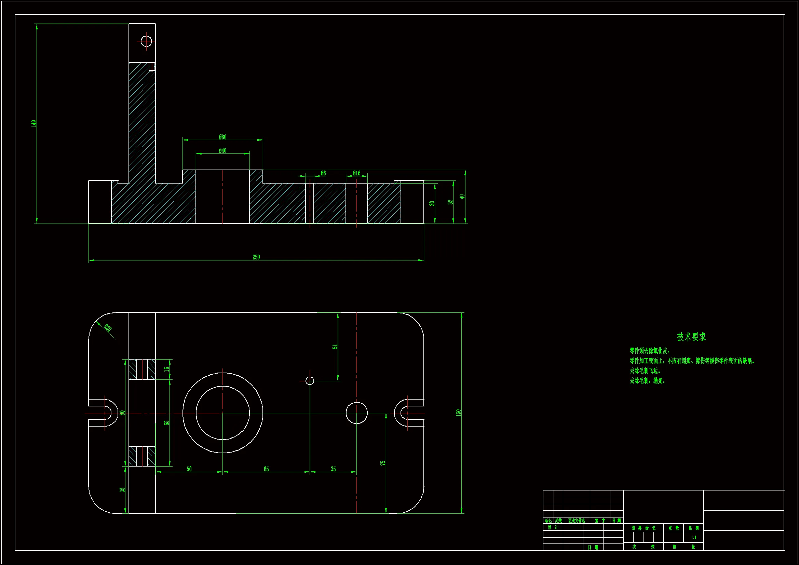
Task: Select the 250 overall length dimension
Action: (256, 257)
